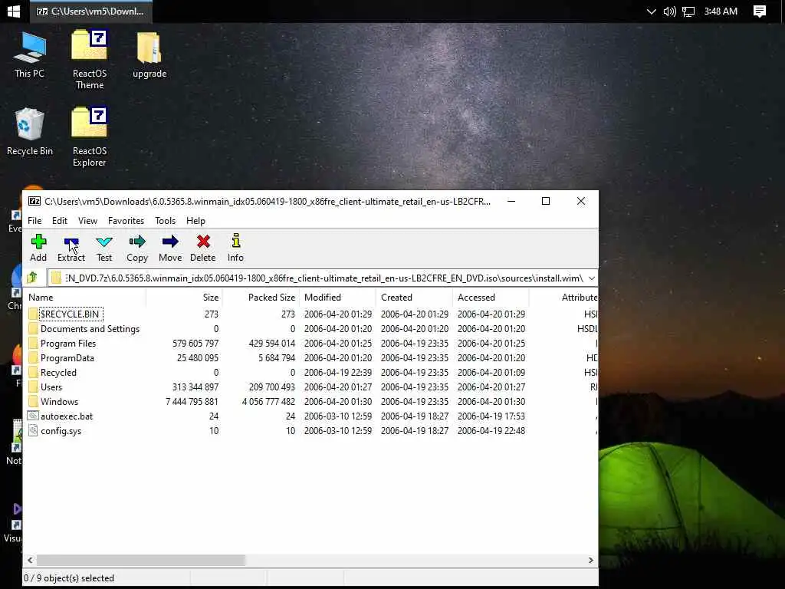Open the Favorites menu

126,221
